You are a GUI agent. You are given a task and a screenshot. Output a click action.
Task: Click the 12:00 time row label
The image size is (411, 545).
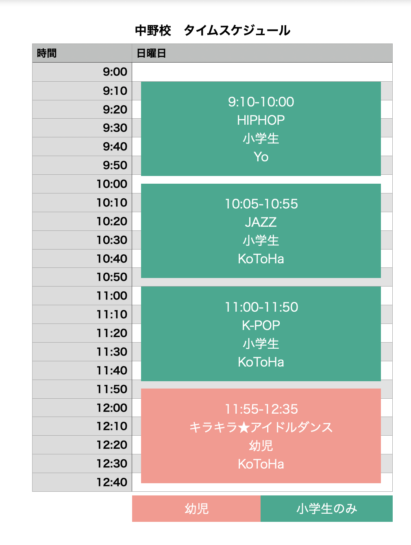[112, 408]
